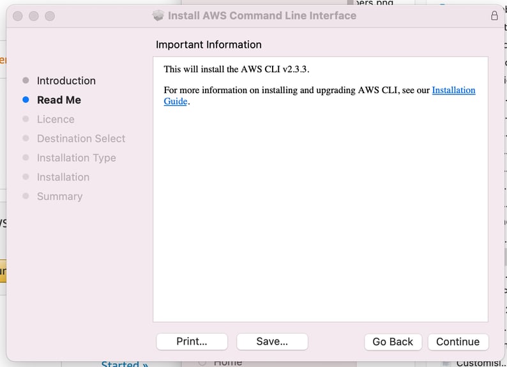This screenshot has width=507, height=367.
Task: Select the Home radio button behind the installer
Action: tap(202, 363)
